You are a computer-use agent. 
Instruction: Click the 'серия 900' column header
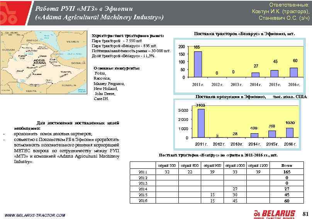tap(212, 165)
